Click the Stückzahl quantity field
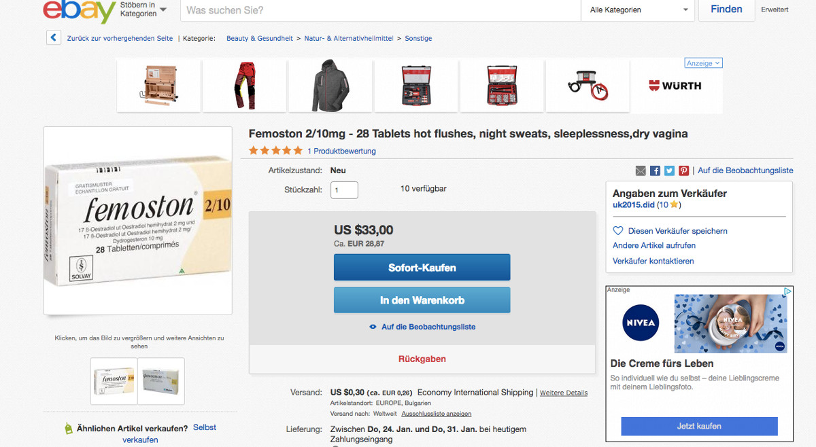 coord(344,190)
